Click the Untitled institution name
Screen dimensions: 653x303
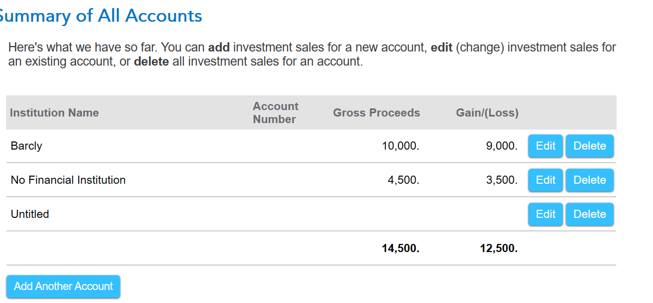[x=30, y=214]
